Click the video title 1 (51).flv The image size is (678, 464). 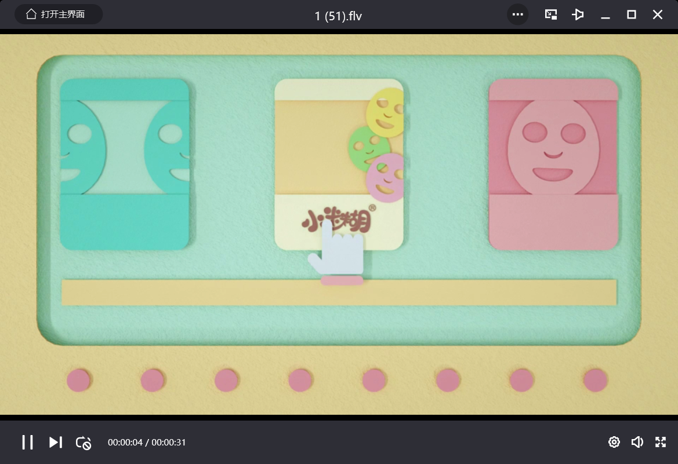(x=338, y=16)
